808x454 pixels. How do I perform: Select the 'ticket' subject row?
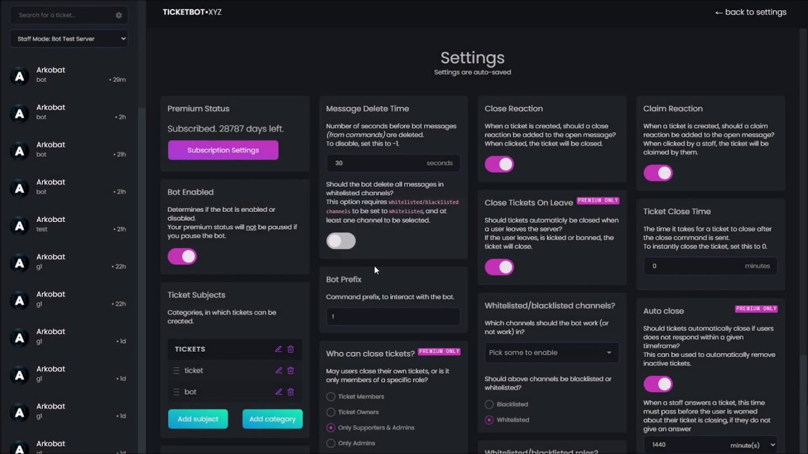tap(235, 370)
